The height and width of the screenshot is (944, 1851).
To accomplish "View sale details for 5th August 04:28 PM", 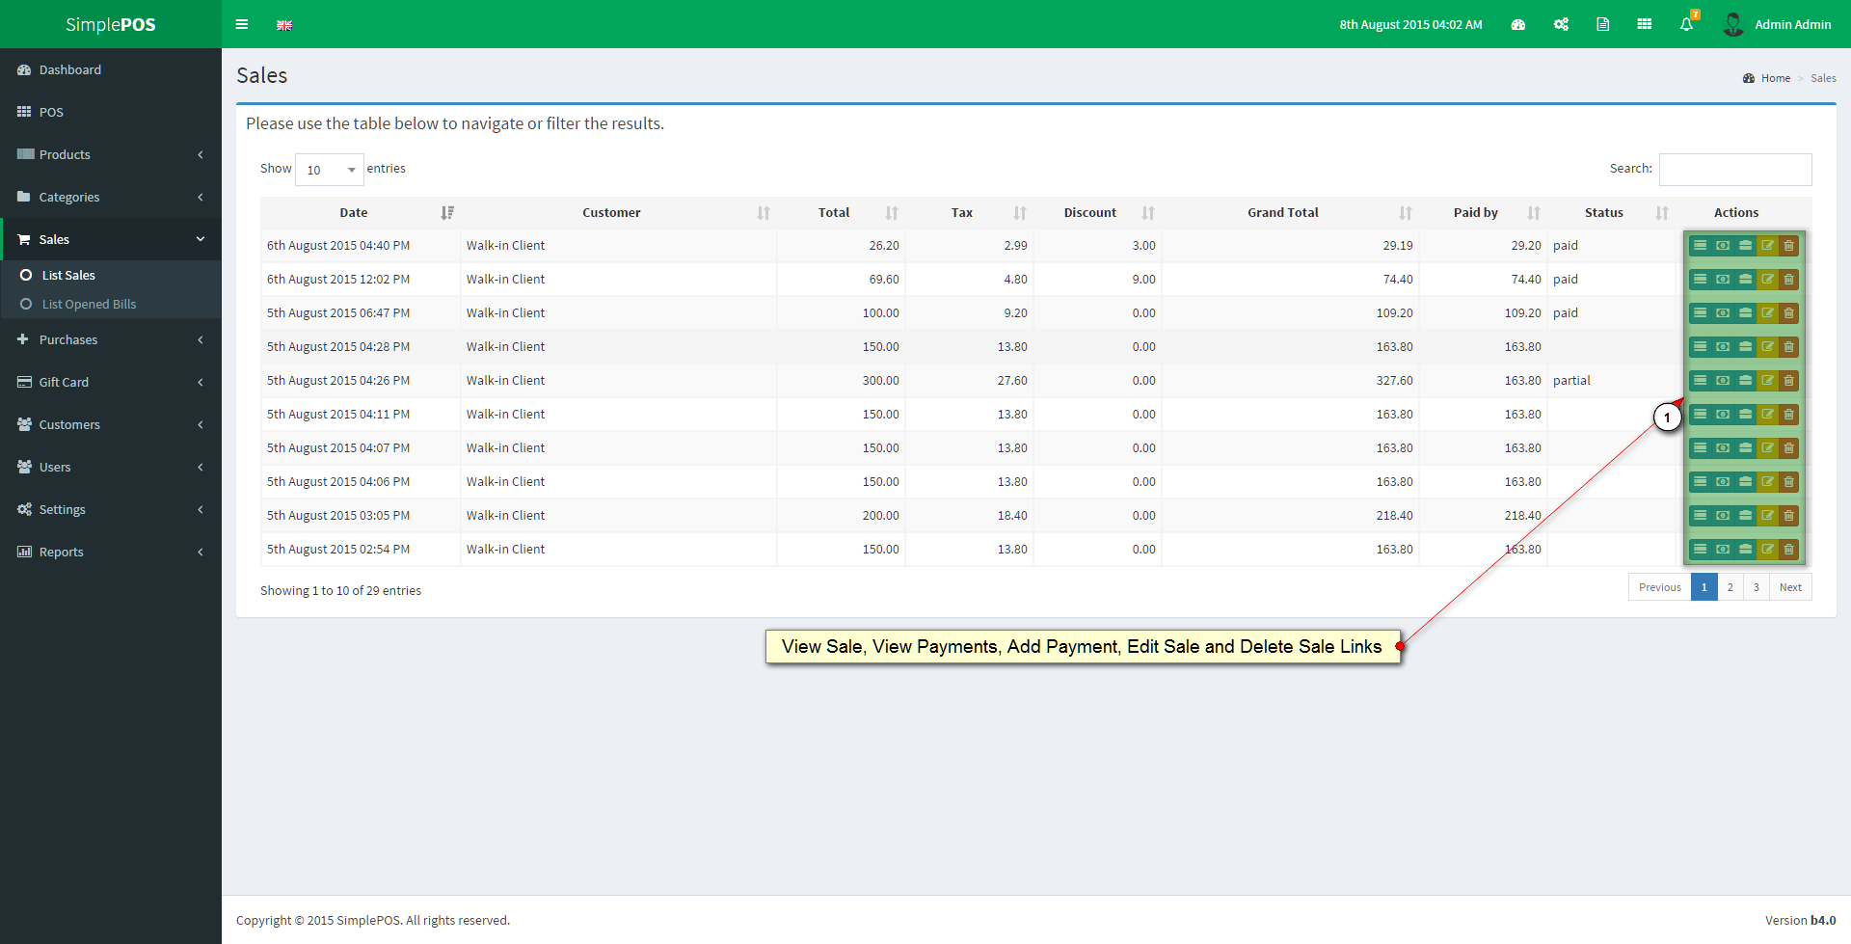I will (1701, 347).
